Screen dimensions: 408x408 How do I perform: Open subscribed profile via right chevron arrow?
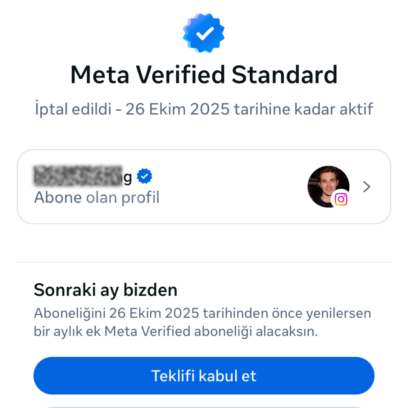click(x=366, y=187)
